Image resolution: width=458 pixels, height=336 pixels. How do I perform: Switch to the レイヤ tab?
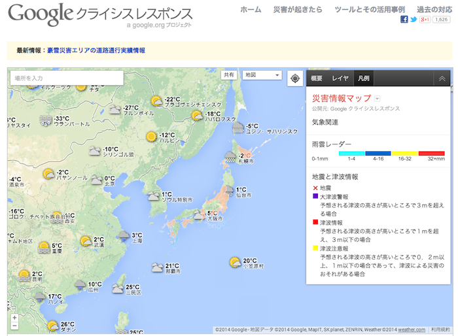tap(340, 78)
